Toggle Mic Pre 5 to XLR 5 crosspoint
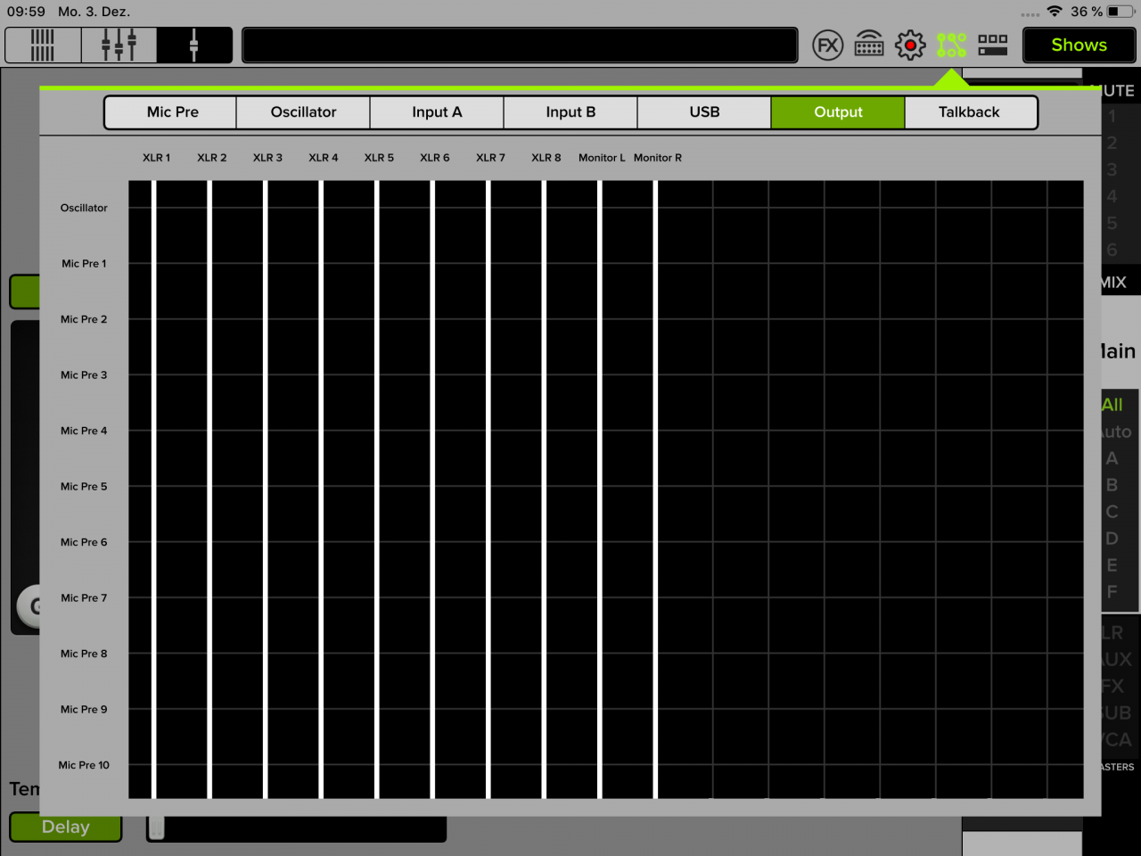The height and width of the screenshot is (856, 1141). (x=379, y=487)
